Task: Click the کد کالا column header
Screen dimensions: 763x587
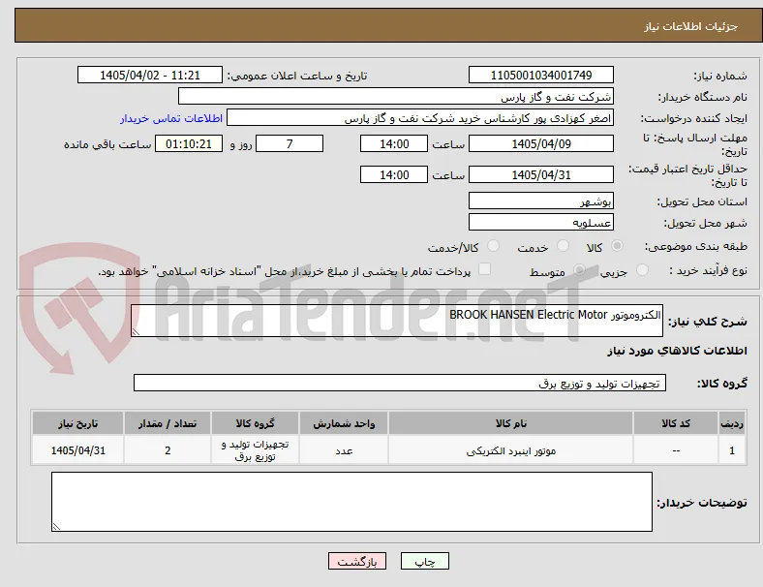Action: click(676, 423)
